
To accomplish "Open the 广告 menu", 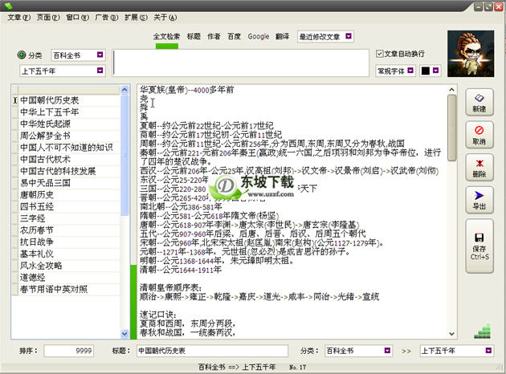I will coord(107,18).
